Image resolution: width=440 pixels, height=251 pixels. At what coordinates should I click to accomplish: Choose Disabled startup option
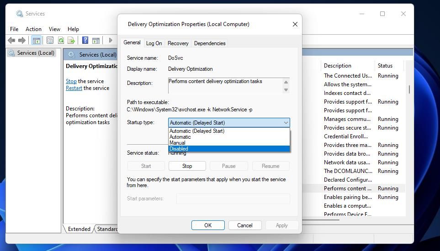coord(229,149)
